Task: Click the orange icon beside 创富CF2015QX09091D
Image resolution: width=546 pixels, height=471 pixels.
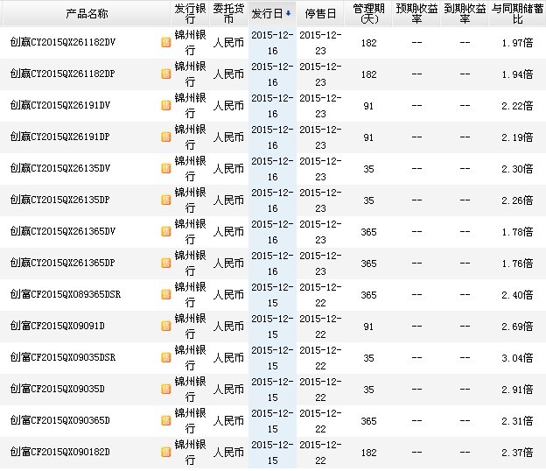Action: [166, 326]
